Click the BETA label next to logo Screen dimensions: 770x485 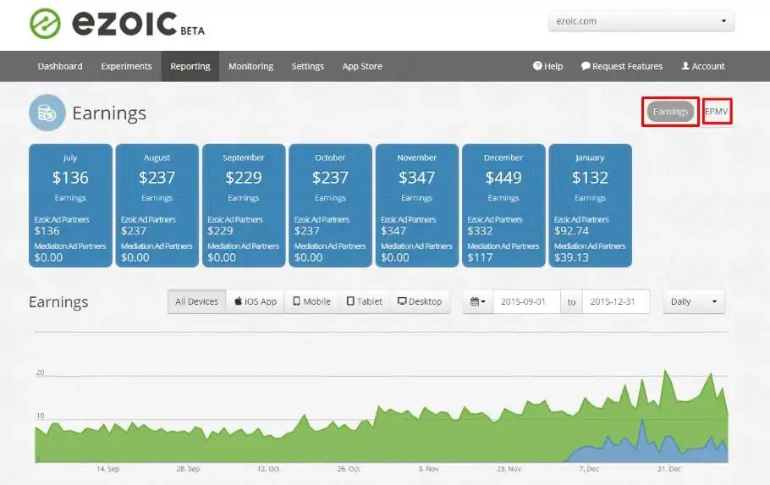click(193, 31)
